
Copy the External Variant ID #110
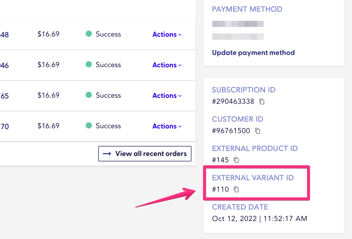point(236,190)
